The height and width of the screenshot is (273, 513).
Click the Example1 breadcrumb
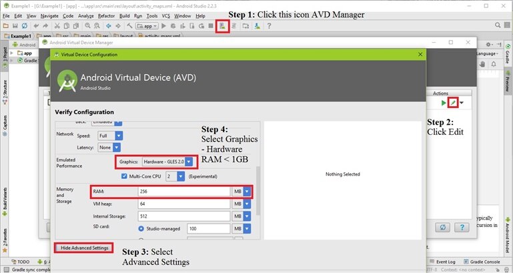(17, 36)
